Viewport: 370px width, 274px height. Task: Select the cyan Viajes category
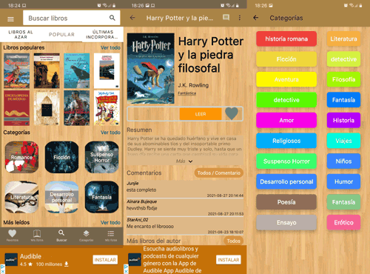click(343, 141)
